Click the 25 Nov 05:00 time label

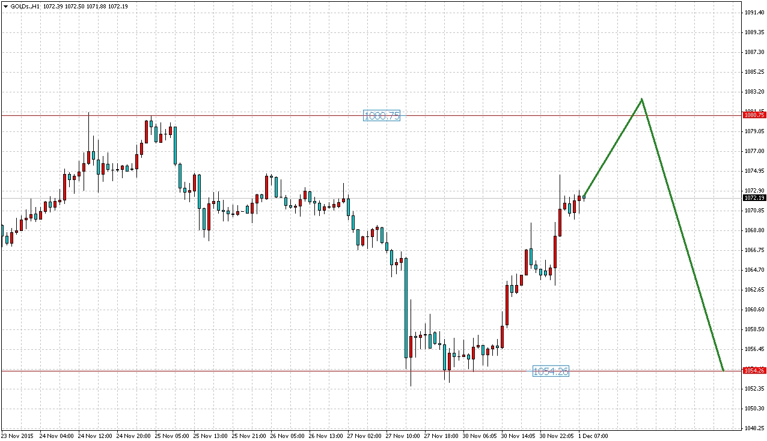coord(171,436)
